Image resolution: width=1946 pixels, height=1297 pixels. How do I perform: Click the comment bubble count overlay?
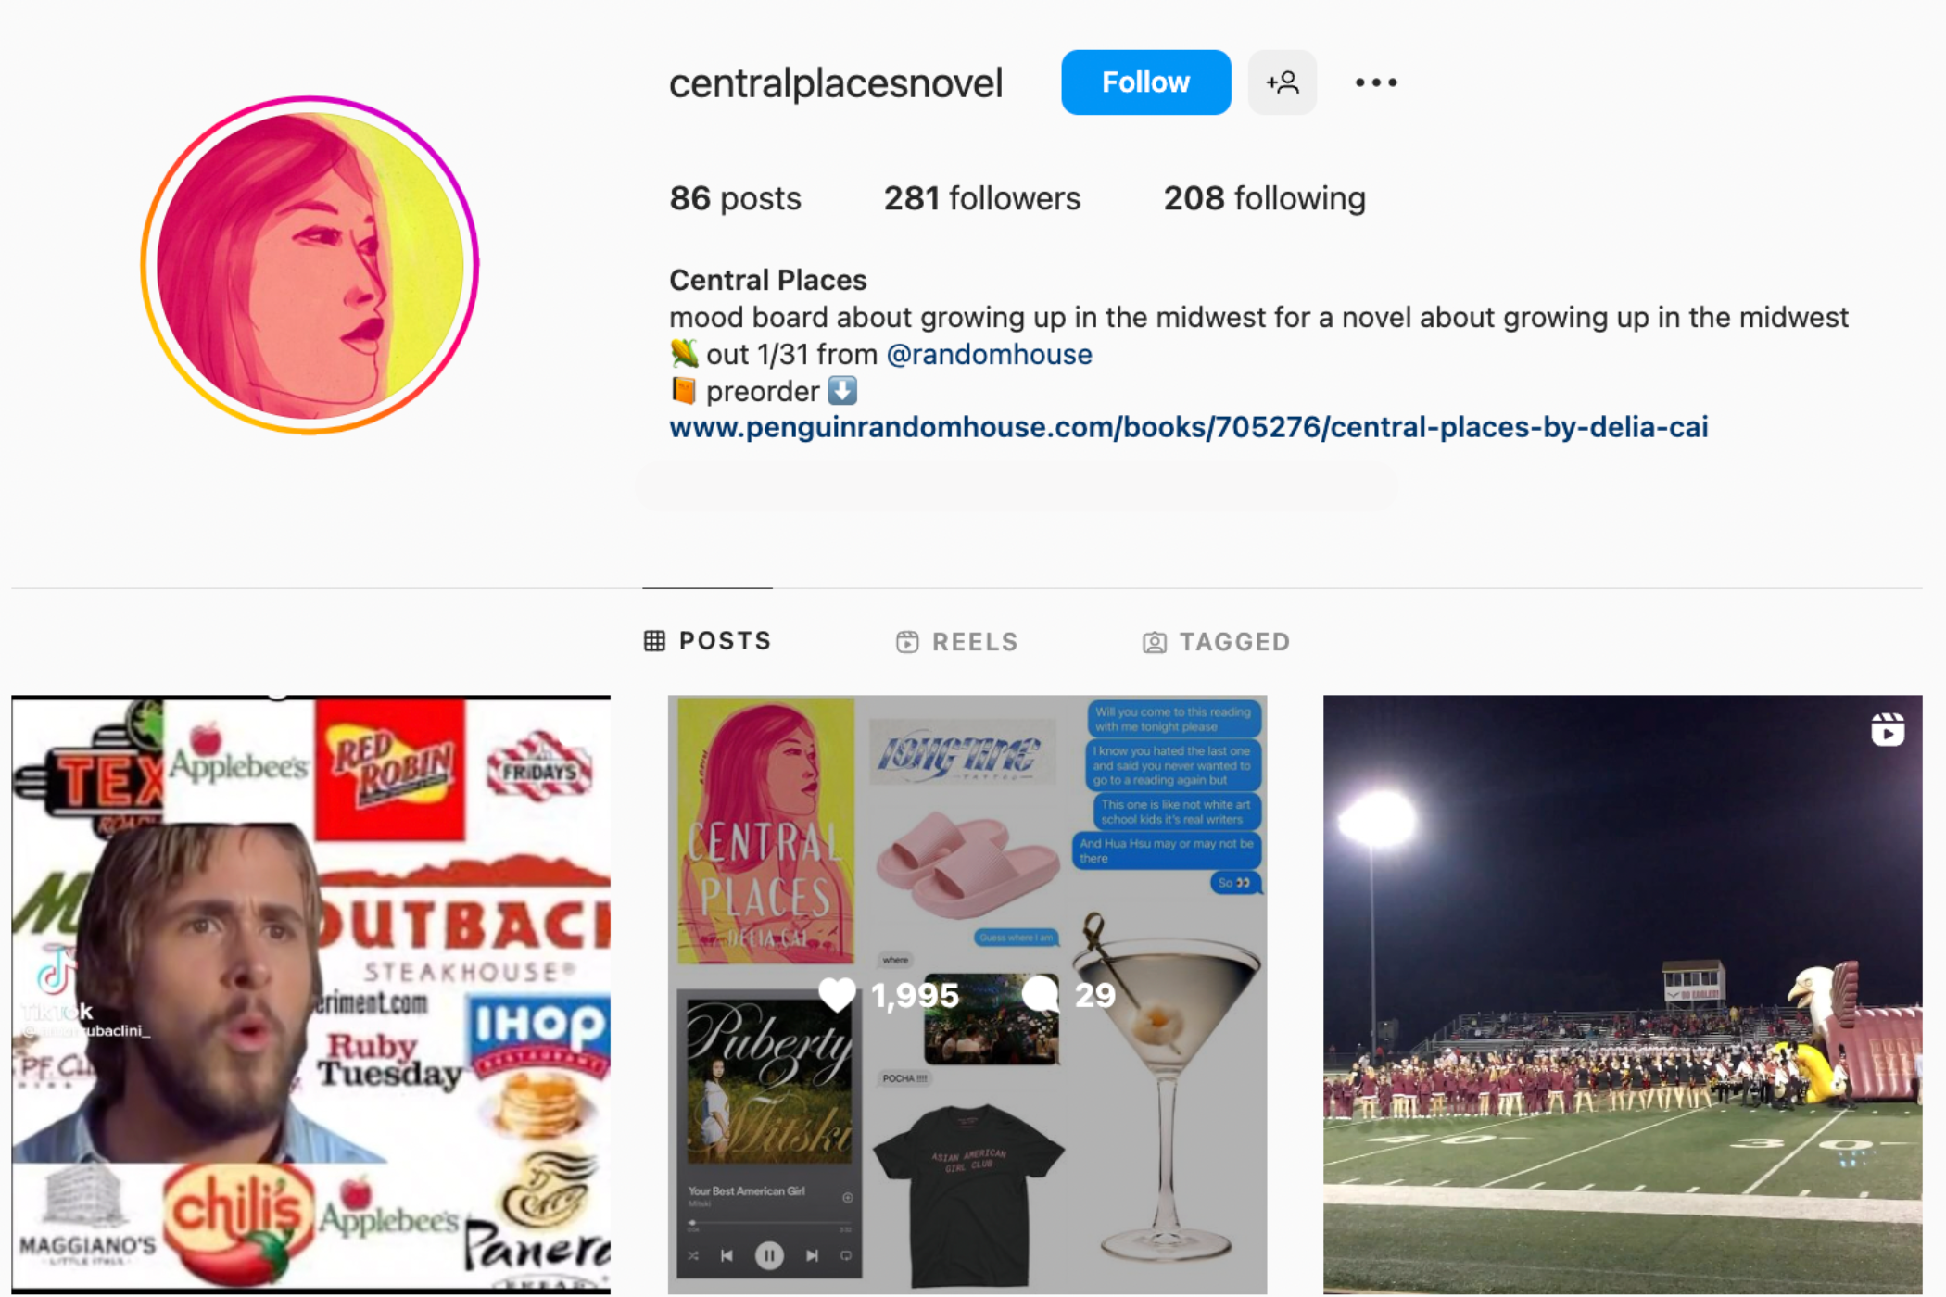coord(1068,994)
